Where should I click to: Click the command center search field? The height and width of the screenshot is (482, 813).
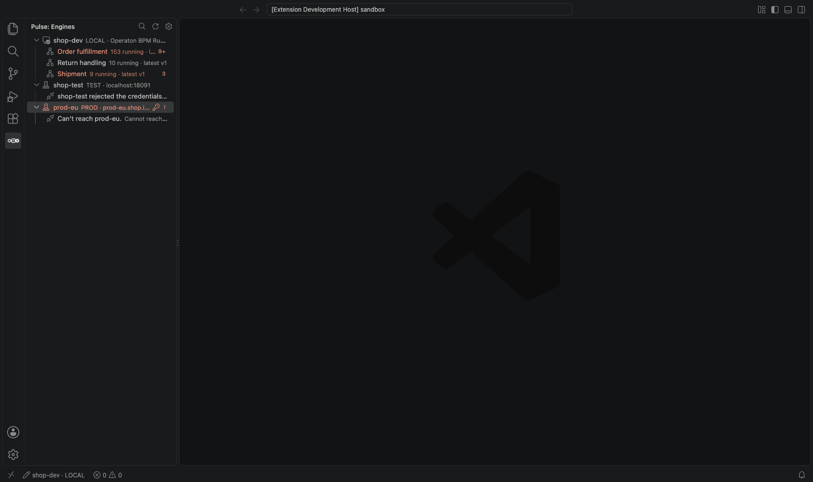(419, 10)
